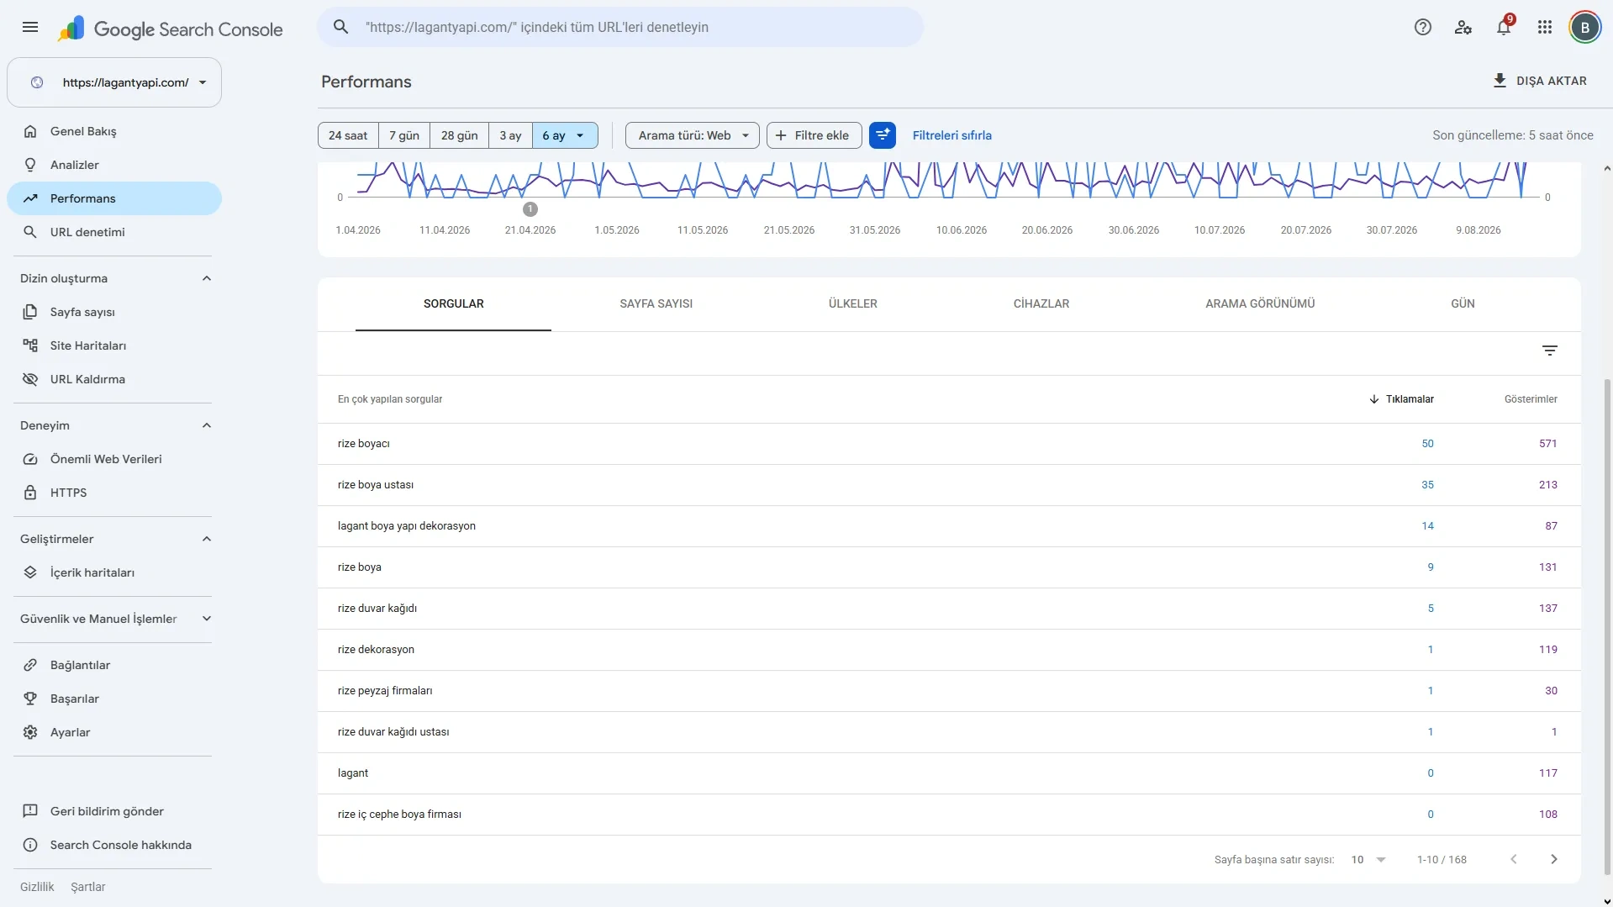
Task: Open the 'rize boya ustası' query row
Action: tap(949, 485)
